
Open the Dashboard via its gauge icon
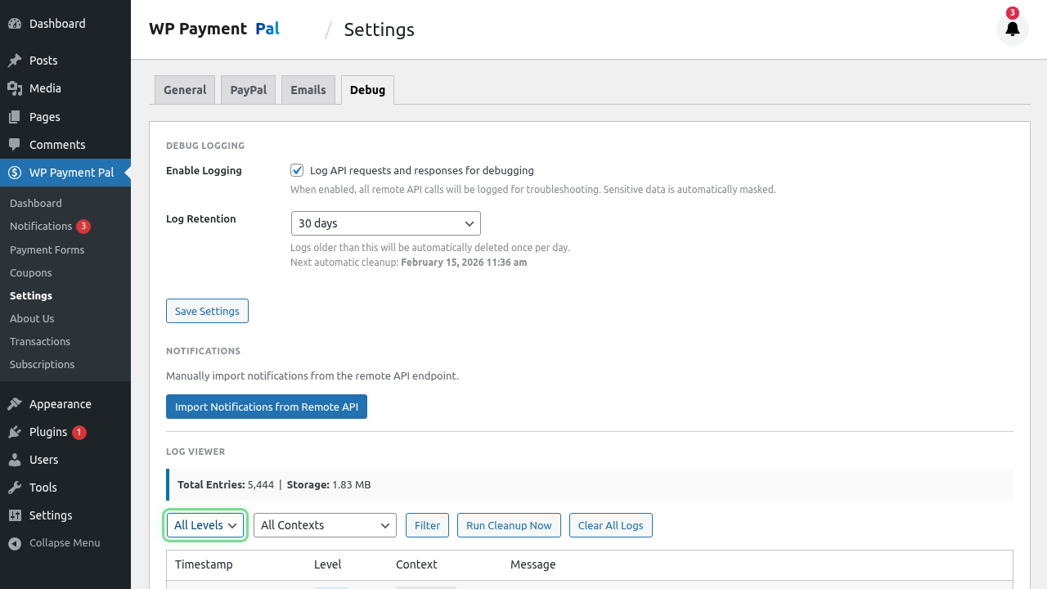(14, 23)
